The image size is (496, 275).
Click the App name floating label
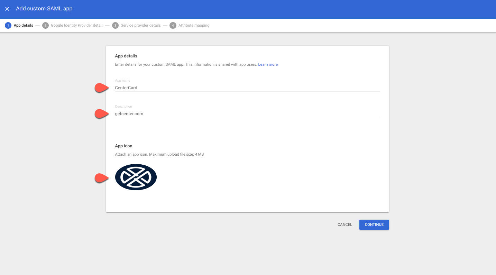(x=122, y=80)
